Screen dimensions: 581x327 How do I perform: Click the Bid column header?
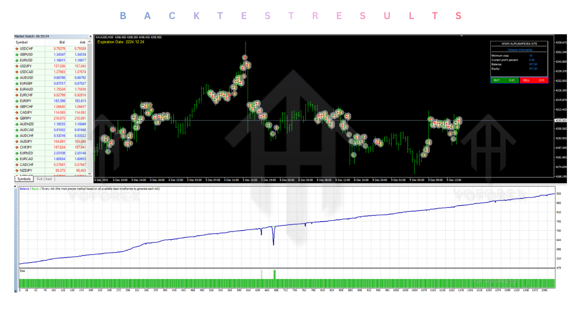click(x=62, y=42)
